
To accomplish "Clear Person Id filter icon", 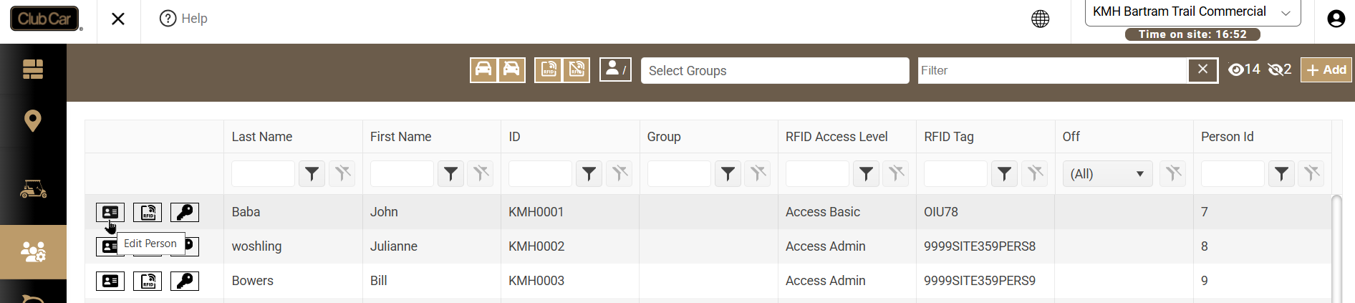I will [x=1311, y=174].
